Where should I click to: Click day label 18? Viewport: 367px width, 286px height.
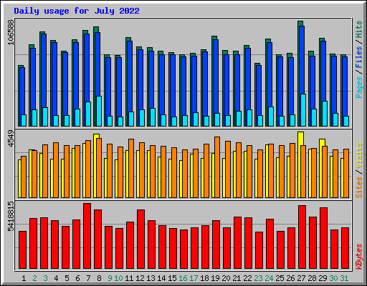point(204,278)
